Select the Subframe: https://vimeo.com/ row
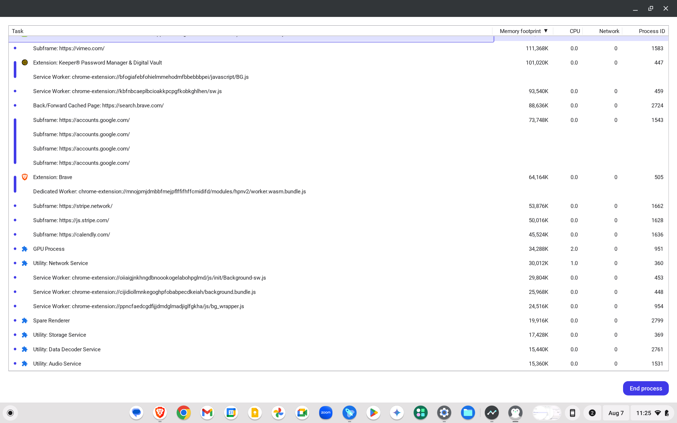The width and height of the screenshot is (677, 423). point(338,48)
